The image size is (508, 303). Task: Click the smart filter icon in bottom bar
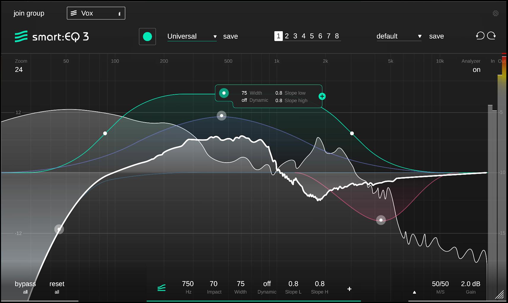(161, 288)
